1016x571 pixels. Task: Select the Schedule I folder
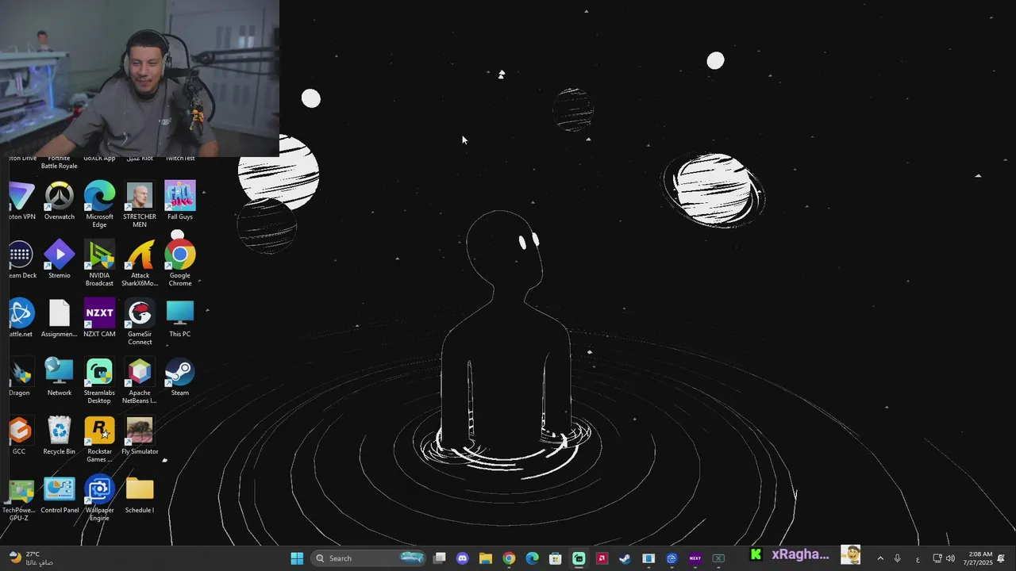[140, 494]
